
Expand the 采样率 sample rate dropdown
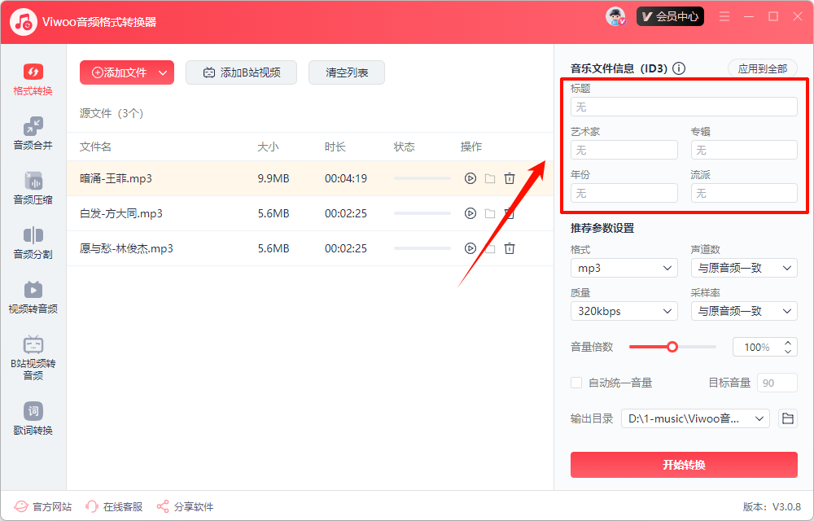click(x=743, y=311)
